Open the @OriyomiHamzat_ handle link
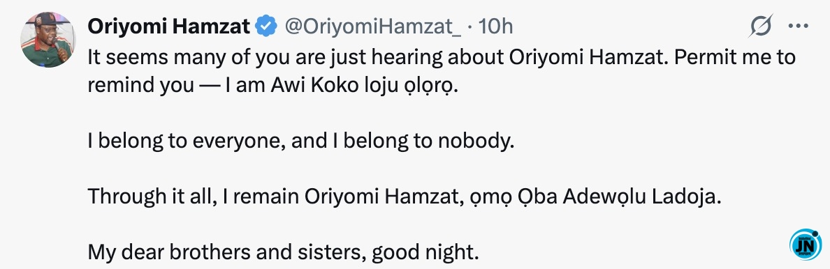 (373, 26)
